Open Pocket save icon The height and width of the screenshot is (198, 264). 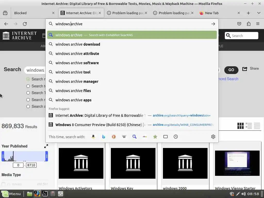tap(239, 24)
